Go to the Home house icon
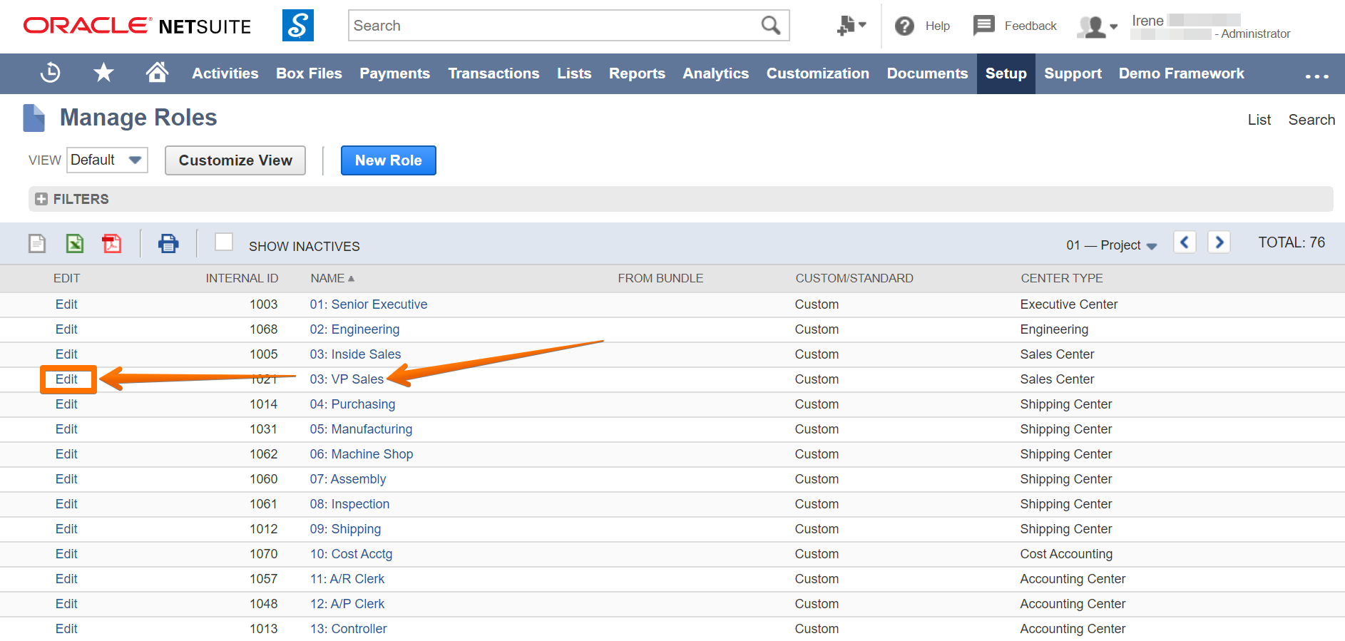 point(157,72)
